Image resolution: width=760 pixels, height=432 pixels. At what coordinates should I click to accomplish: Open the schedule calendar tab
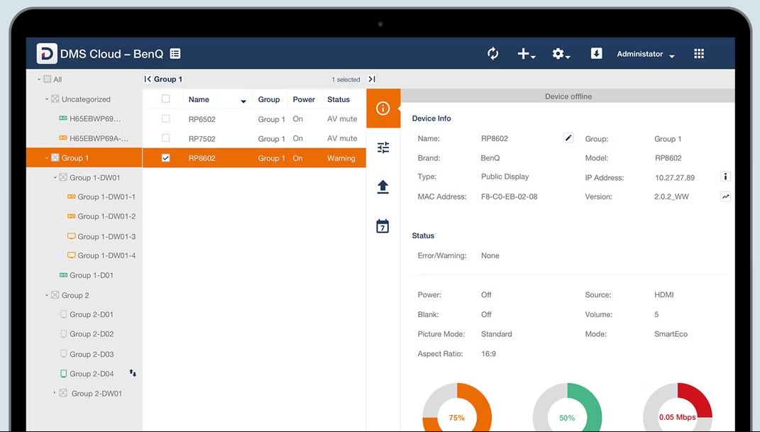click(x=383, y=226)
